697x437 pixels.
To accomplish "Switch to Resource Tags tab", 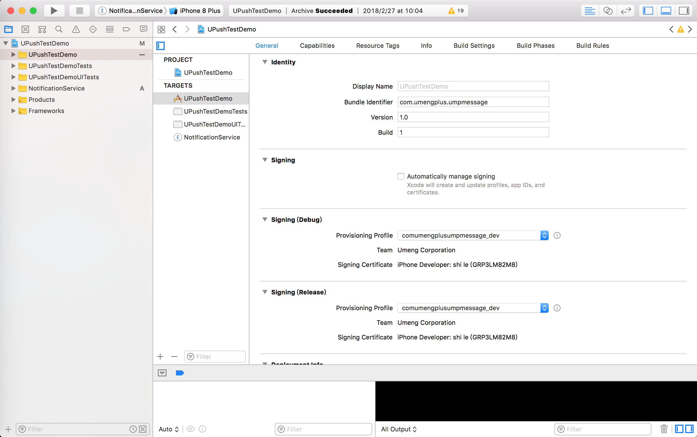I will coord(377,46).
